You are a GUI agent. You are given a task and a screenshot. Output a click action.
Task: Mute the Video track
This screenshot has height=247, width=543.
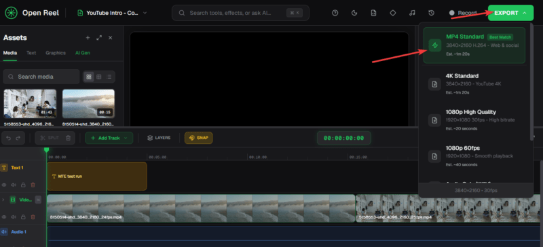14,217
